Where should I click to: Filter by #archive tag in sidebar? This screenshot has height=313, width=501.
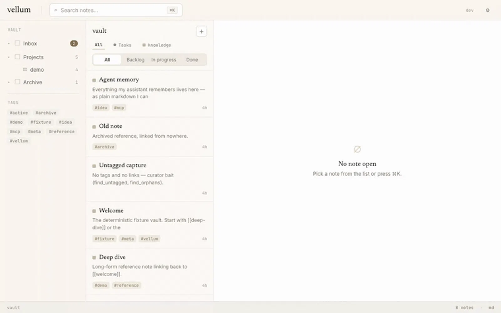(x=46, y=113)
